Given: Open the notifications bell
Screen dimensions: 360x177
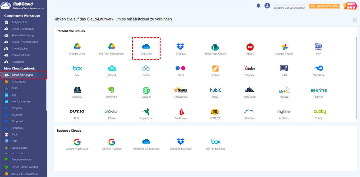Looking at the screenshot, I should [258, 6].
